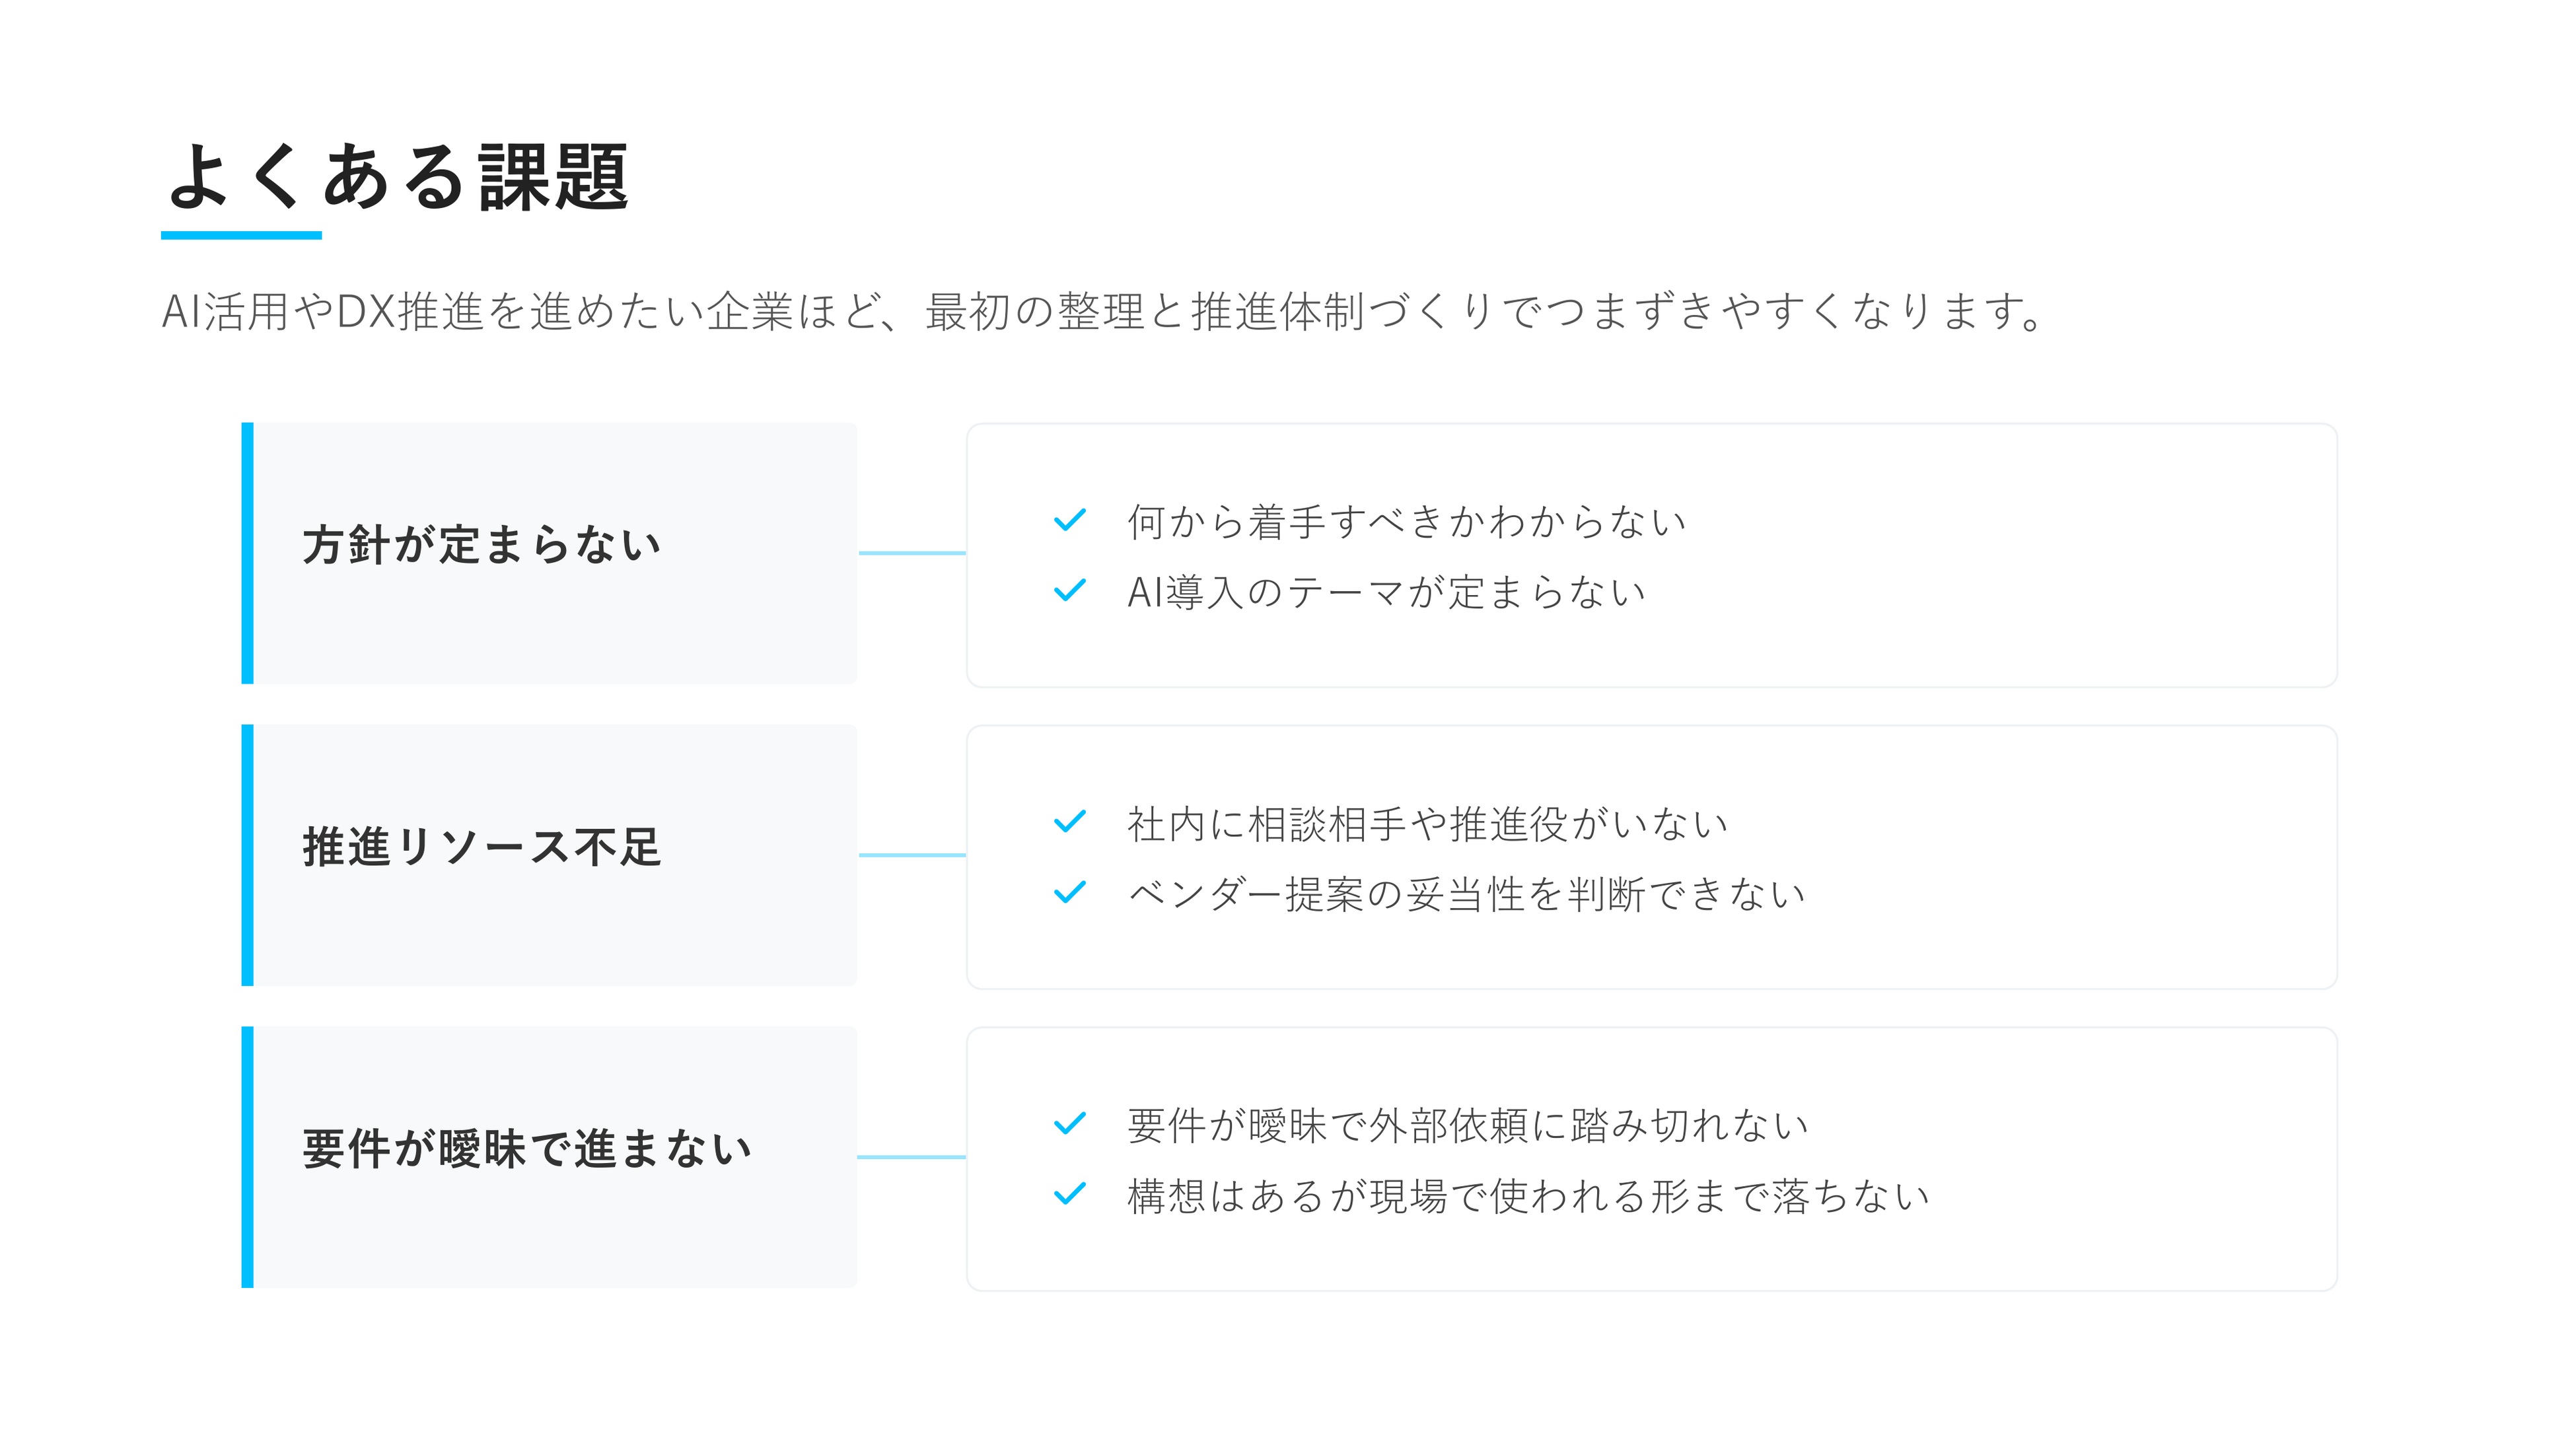2576x1449 pixels.
Task: Click checkmark beside 社内に相談相手や推進役がいない
Action: [1069, 822]
